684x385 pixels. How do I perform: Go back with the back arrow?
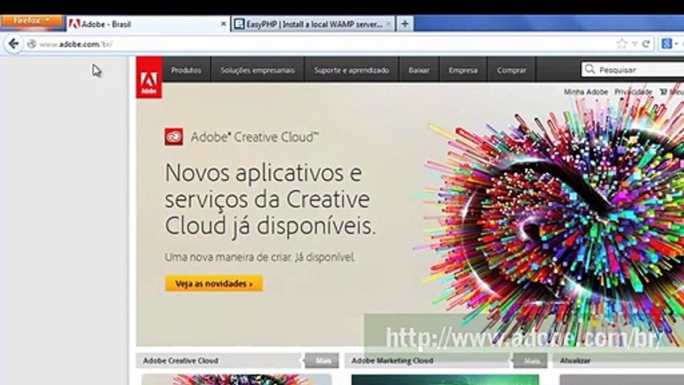coord(13,44)
